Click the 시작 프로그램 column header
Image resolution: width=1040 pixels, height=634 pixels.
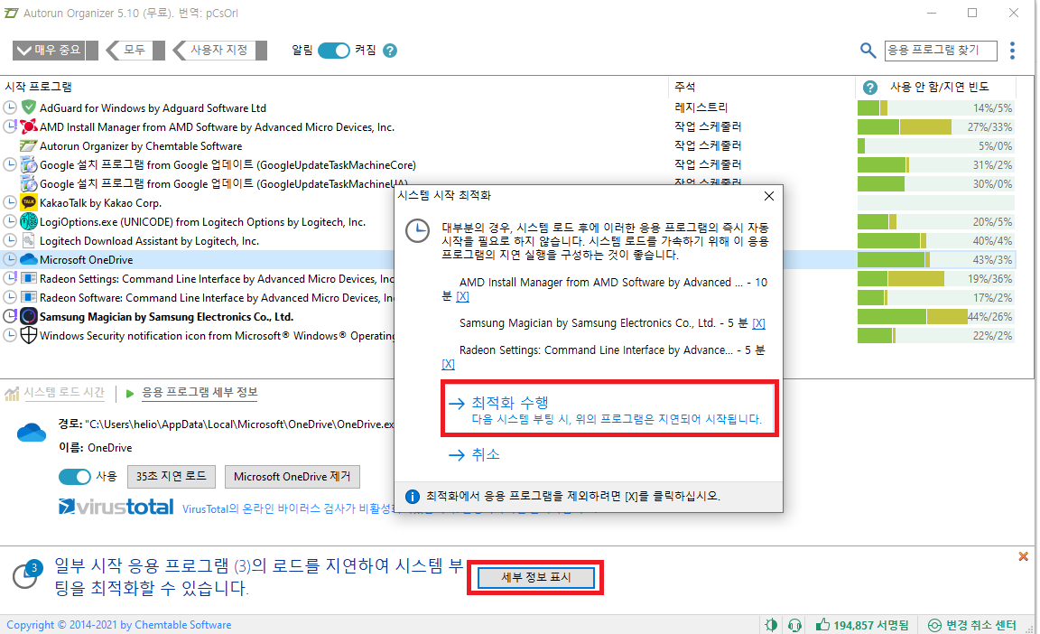click(39, 87)
